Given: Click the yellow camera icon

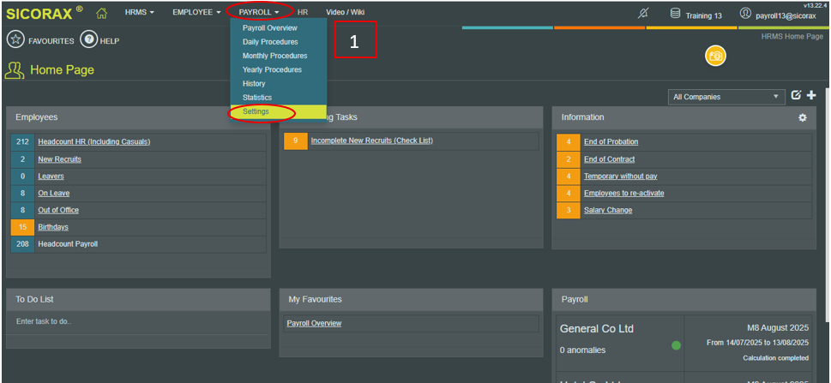Looking at the screenshot, I should click(x=715, y=56).
